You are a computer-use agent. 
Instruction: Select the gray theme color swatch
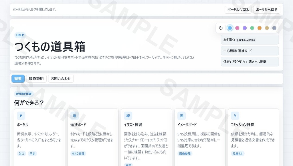click(274, 28)
